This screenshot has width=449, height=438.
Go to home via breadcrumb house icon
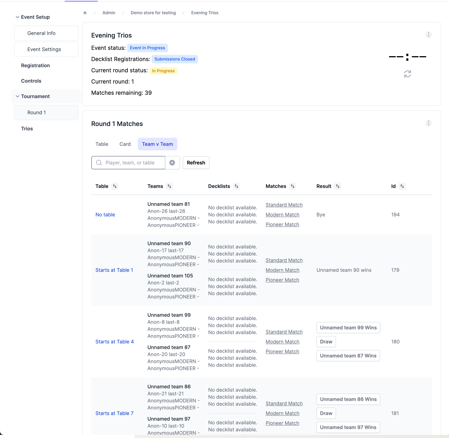[x=85, y=13]
